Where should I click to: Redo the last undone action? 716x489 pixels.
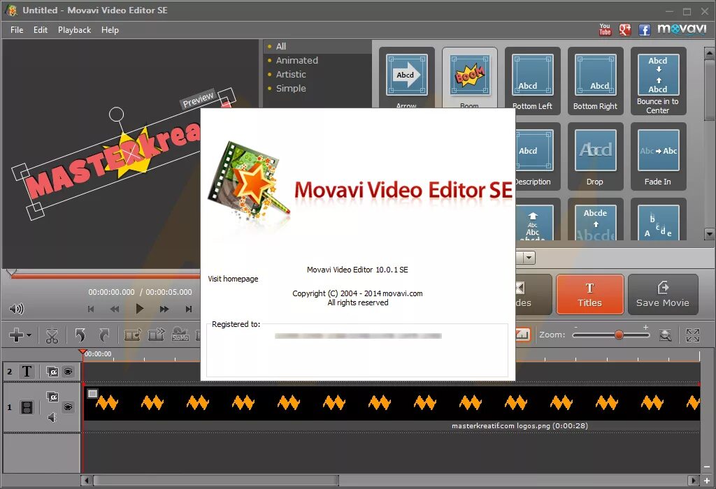[104, 335]
